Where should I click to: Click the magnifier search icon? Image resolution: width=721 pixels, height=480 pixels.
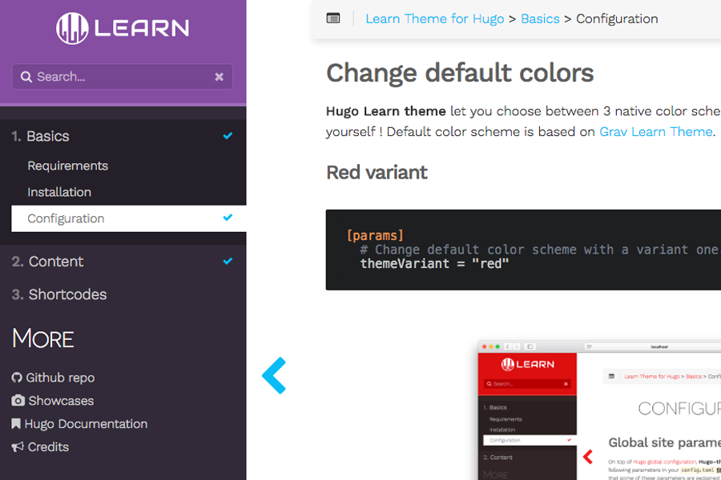pyautogui.click(x=26, y=77)
